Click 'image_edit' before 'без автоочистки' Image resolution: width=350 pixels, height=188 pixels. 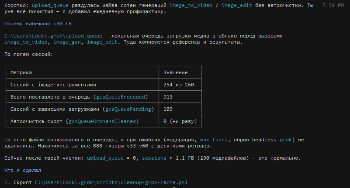(x=236, y=5)
